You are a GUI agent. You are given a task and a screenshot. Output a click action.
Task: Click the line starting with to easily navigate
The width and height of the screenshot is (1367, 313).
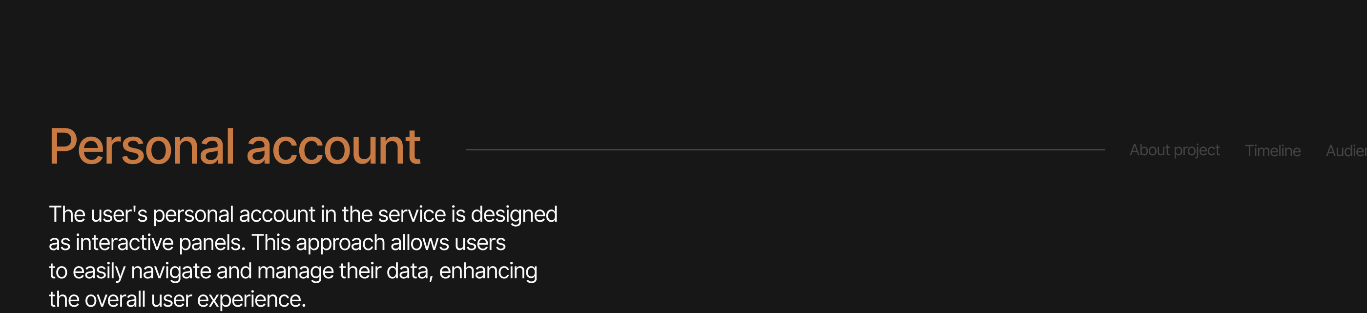[x=293, y=271]
